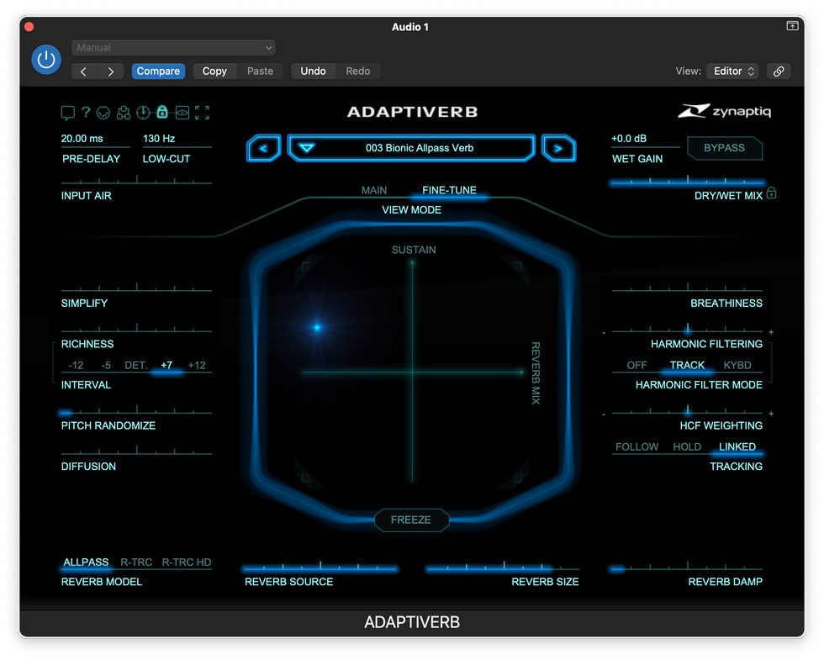
Task: Select the +7 interval option
Action: tap(166, 365)
